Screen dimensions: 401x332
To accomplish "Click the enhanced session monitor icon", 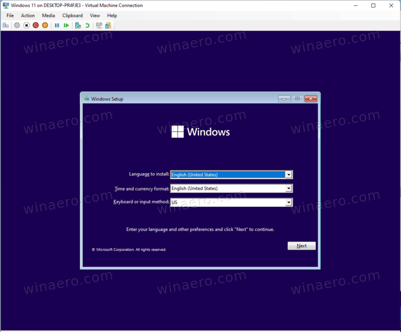I will (99, 25).
